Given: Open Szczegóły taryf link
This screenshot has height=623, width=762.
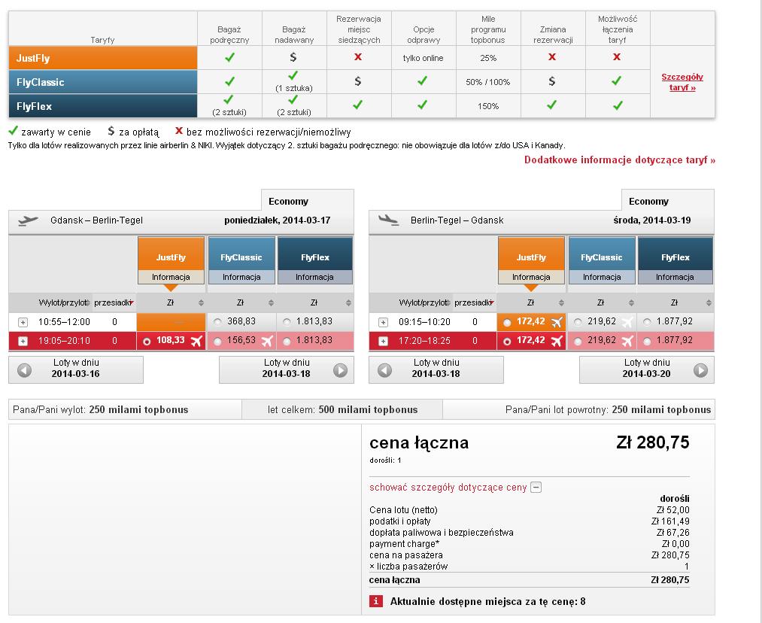Looking at the screenshot, I should point(682,82).
